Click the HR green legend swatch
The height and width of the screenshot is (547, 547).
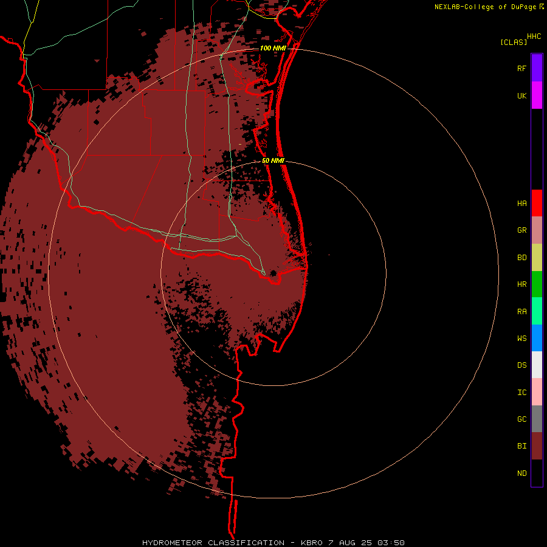[x=537, y=284]
